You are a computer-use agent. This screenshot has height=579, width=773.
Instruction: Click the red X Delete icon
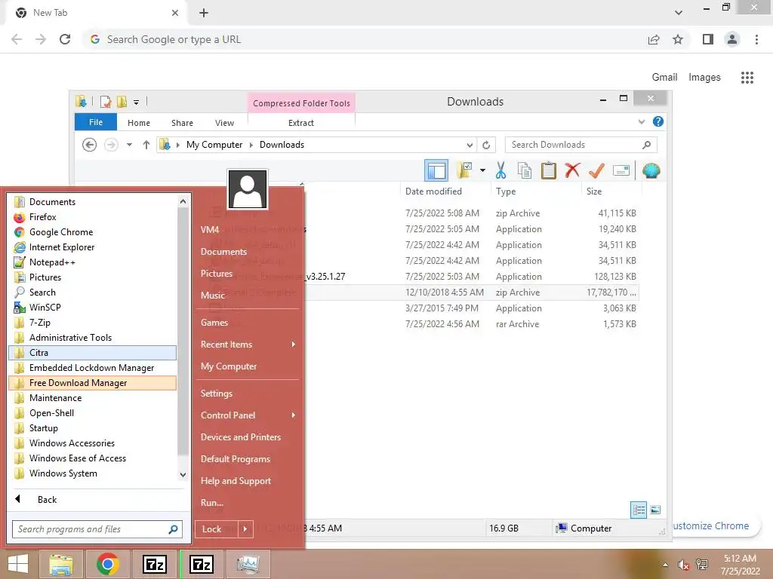[572, 170]
